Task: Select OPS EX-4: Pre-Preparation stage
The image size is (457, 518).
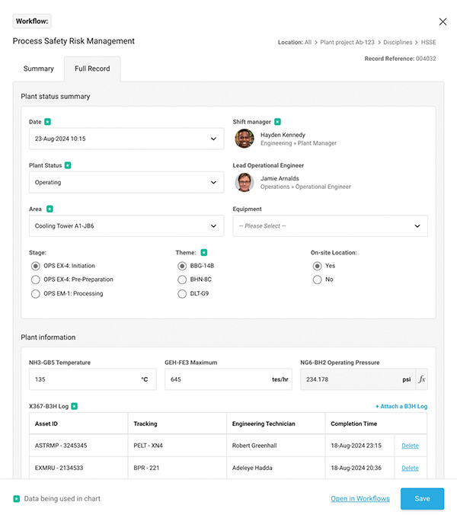Action: 36,280
